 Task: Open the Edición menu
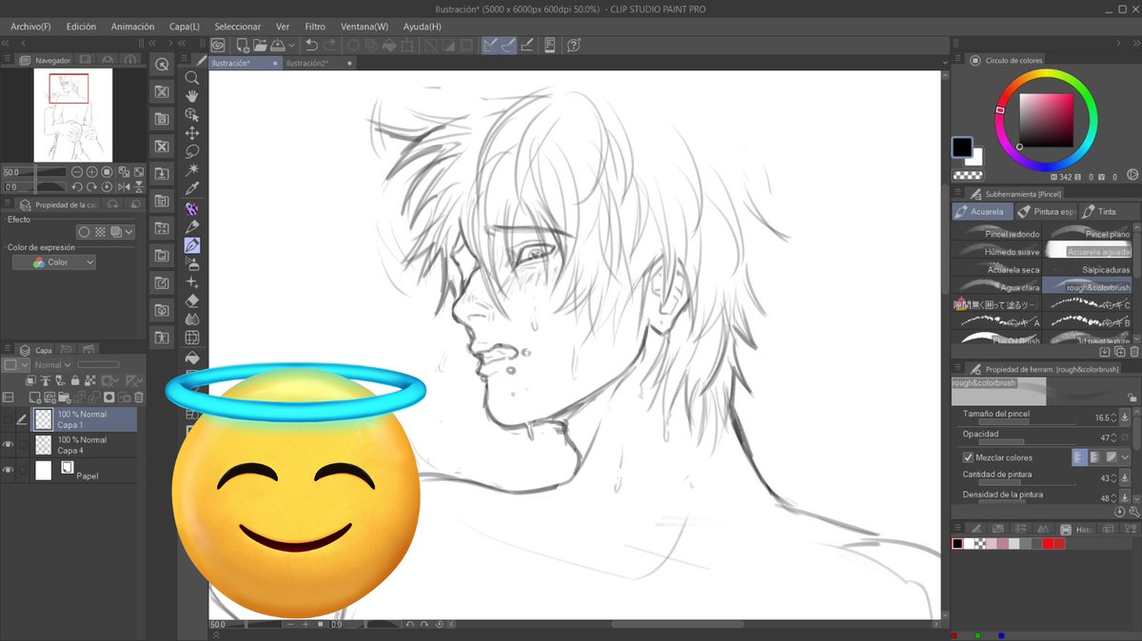(81, 27)
